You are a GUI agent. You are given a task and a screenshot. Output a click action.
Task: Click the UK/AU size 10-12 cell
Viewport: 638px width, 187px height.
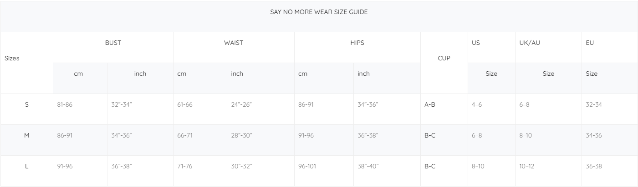tap(527, 166)
